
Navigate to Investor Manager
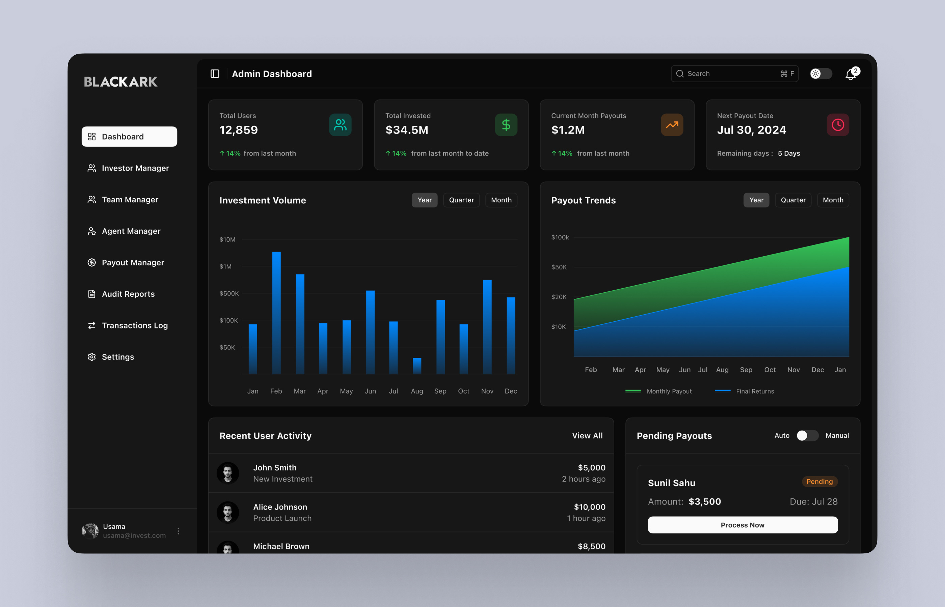coord(135,168)
